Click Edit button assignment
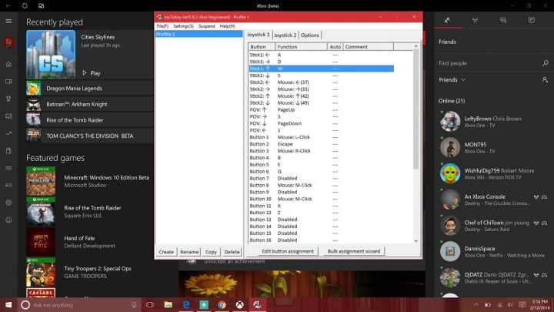554x312 pixels. (x=288, y=251)
